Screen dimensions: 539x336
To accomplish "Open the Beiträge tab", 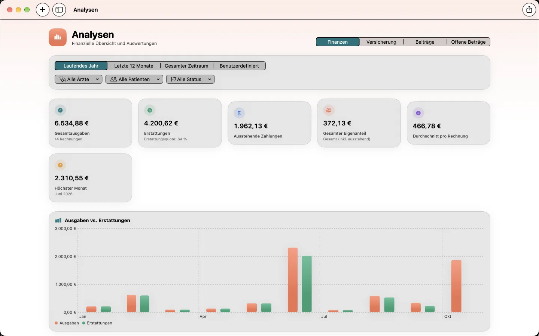I will 425,42.
